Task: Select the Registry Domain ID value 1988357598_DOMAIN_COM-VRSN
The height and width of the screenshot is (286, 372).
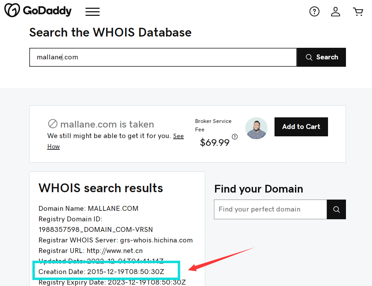Action: click(x=96, y=229)
